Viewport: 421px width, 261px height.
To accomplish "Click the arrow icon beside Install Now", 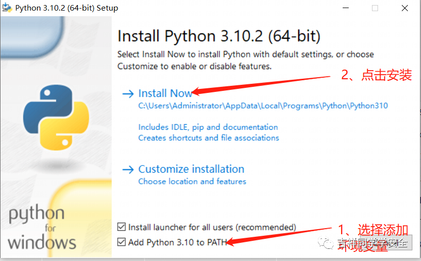I will [x=128, y=93].
